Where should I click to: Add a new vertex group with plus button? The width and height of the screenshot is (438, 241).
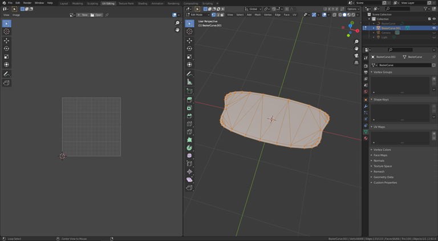coord(434,79)
